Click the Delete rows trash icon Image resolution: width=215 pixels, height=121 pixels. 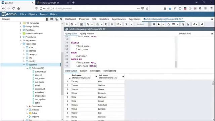pyautogui.click(x=112, y=24)
